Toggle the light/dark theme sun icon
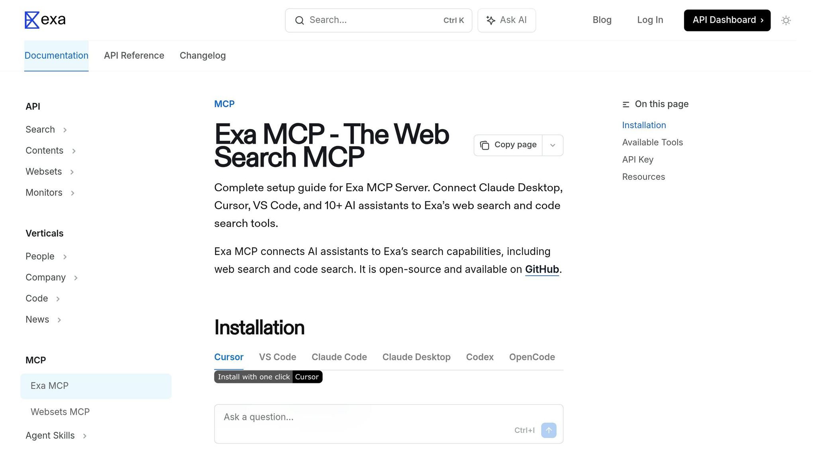 [786, 20]
